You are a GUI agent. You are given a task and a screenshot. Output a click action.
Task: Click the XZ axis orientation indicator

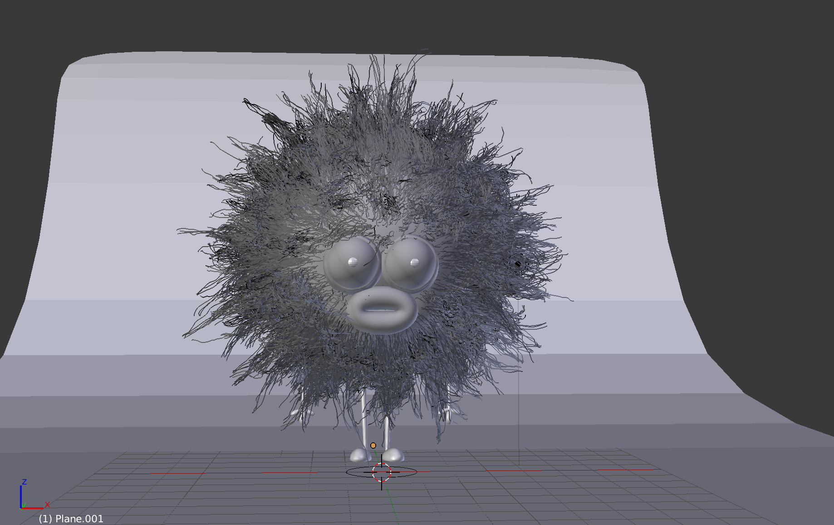click(34, 495)
